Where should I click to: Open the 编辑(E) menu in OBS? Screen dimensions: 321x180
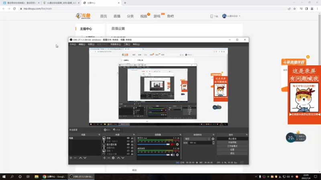point(82,44)
